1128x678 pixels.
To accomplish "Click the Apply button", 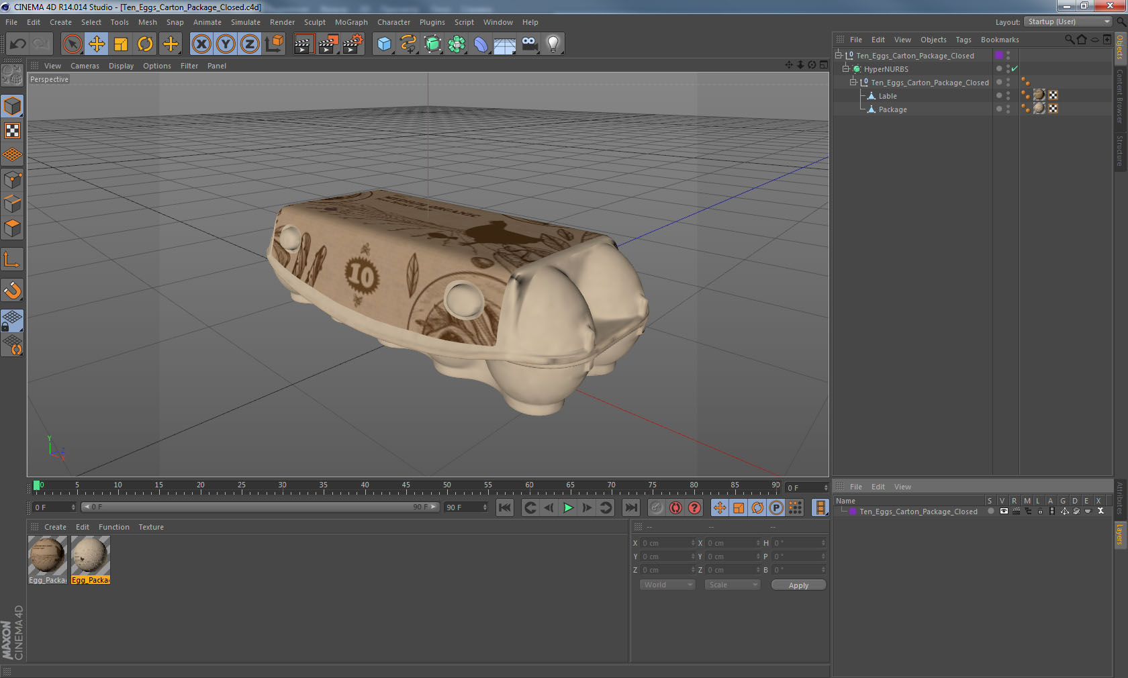I will (798, 585).
